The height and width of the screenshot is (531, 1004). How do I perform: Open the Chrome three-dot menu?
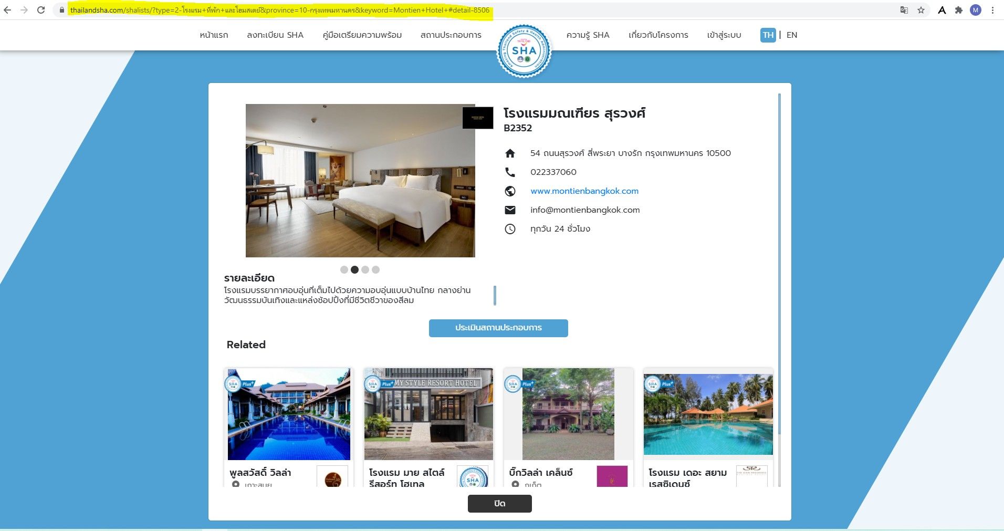click(992, 10)
